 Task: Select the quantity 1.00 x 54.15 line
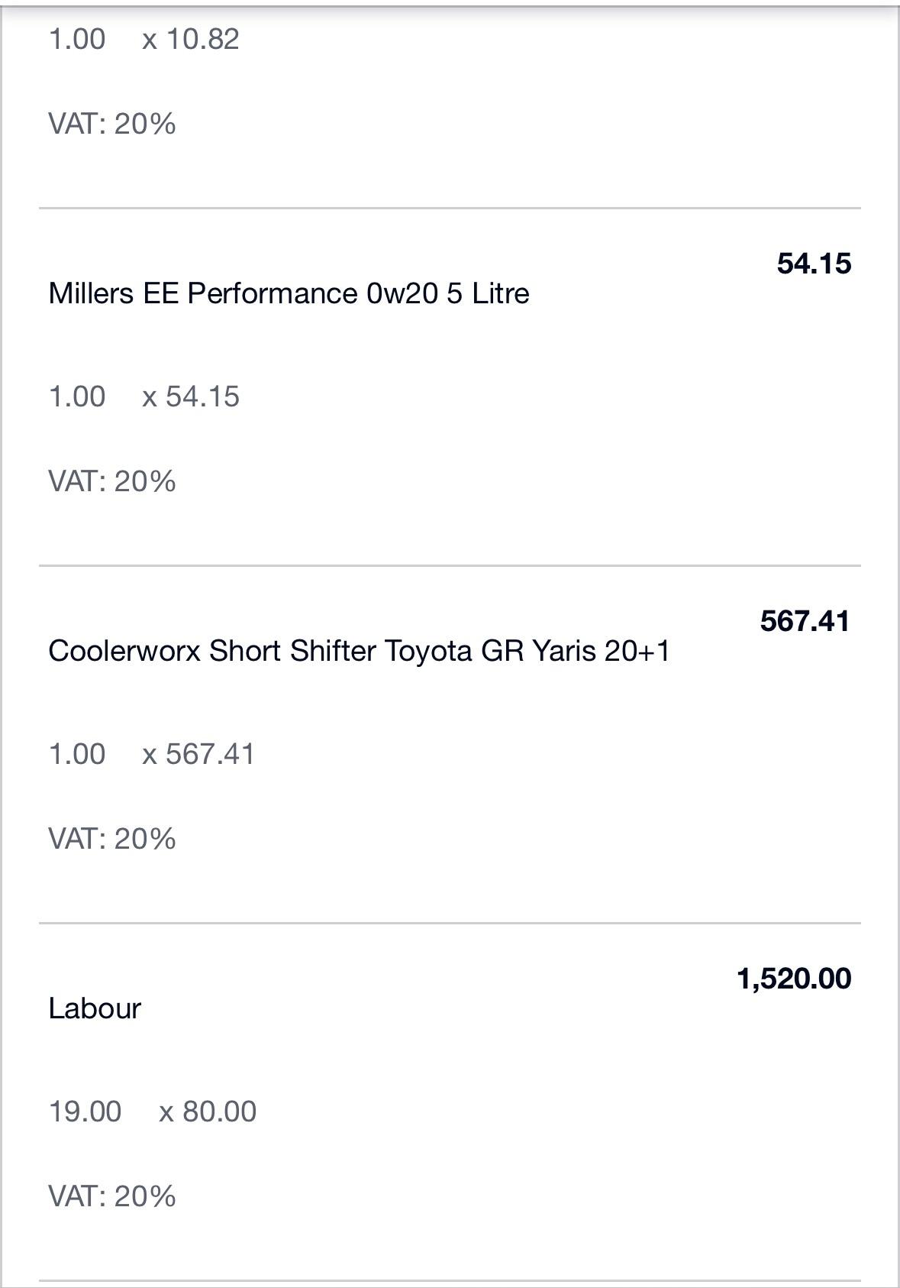point(144,396)
